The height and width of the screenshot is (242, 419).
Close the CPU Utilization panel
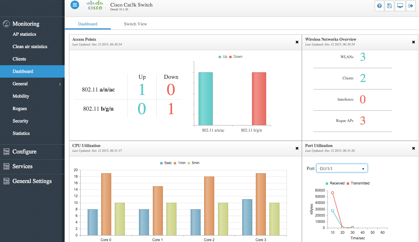click(297, 148)
